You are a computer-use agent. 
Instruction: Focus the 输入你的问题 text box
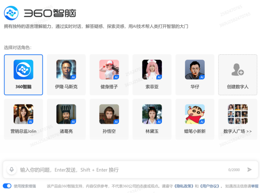[123, 170]
